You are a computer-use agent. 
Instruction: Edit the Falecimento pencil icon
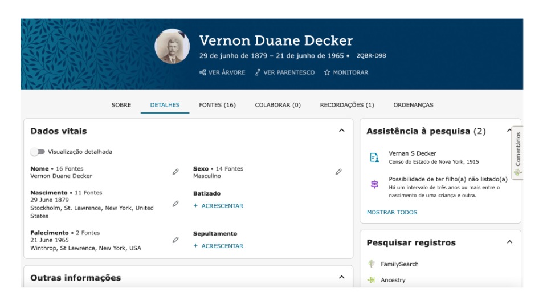click(175, 240)
